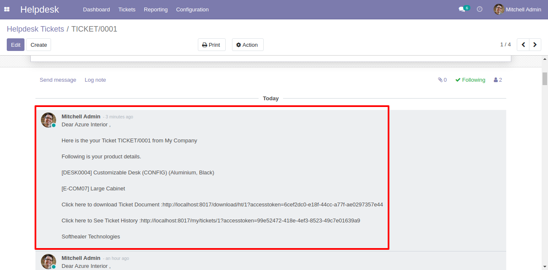Viewport: 548px width, 270px height.
Task: Click Mitchell Admin name on an hour ago message
Action: [81, 258]
